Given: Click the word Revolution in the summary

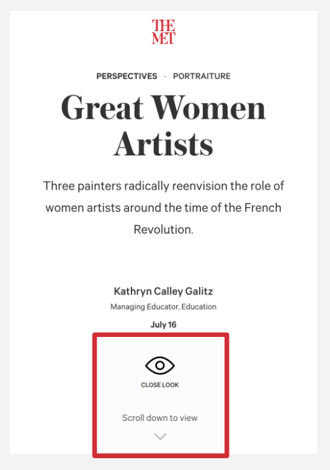Looking at the screenshot, I should [x=163, y=229].
